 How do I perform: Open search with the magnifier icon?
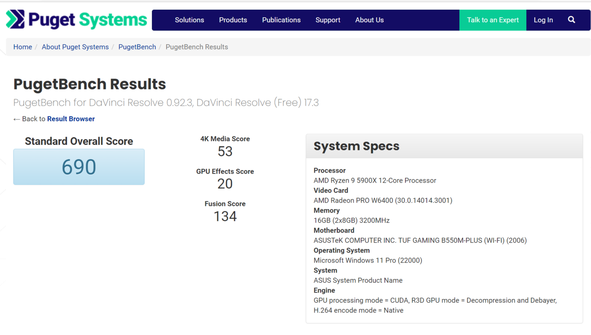click(x=572, y=20)
